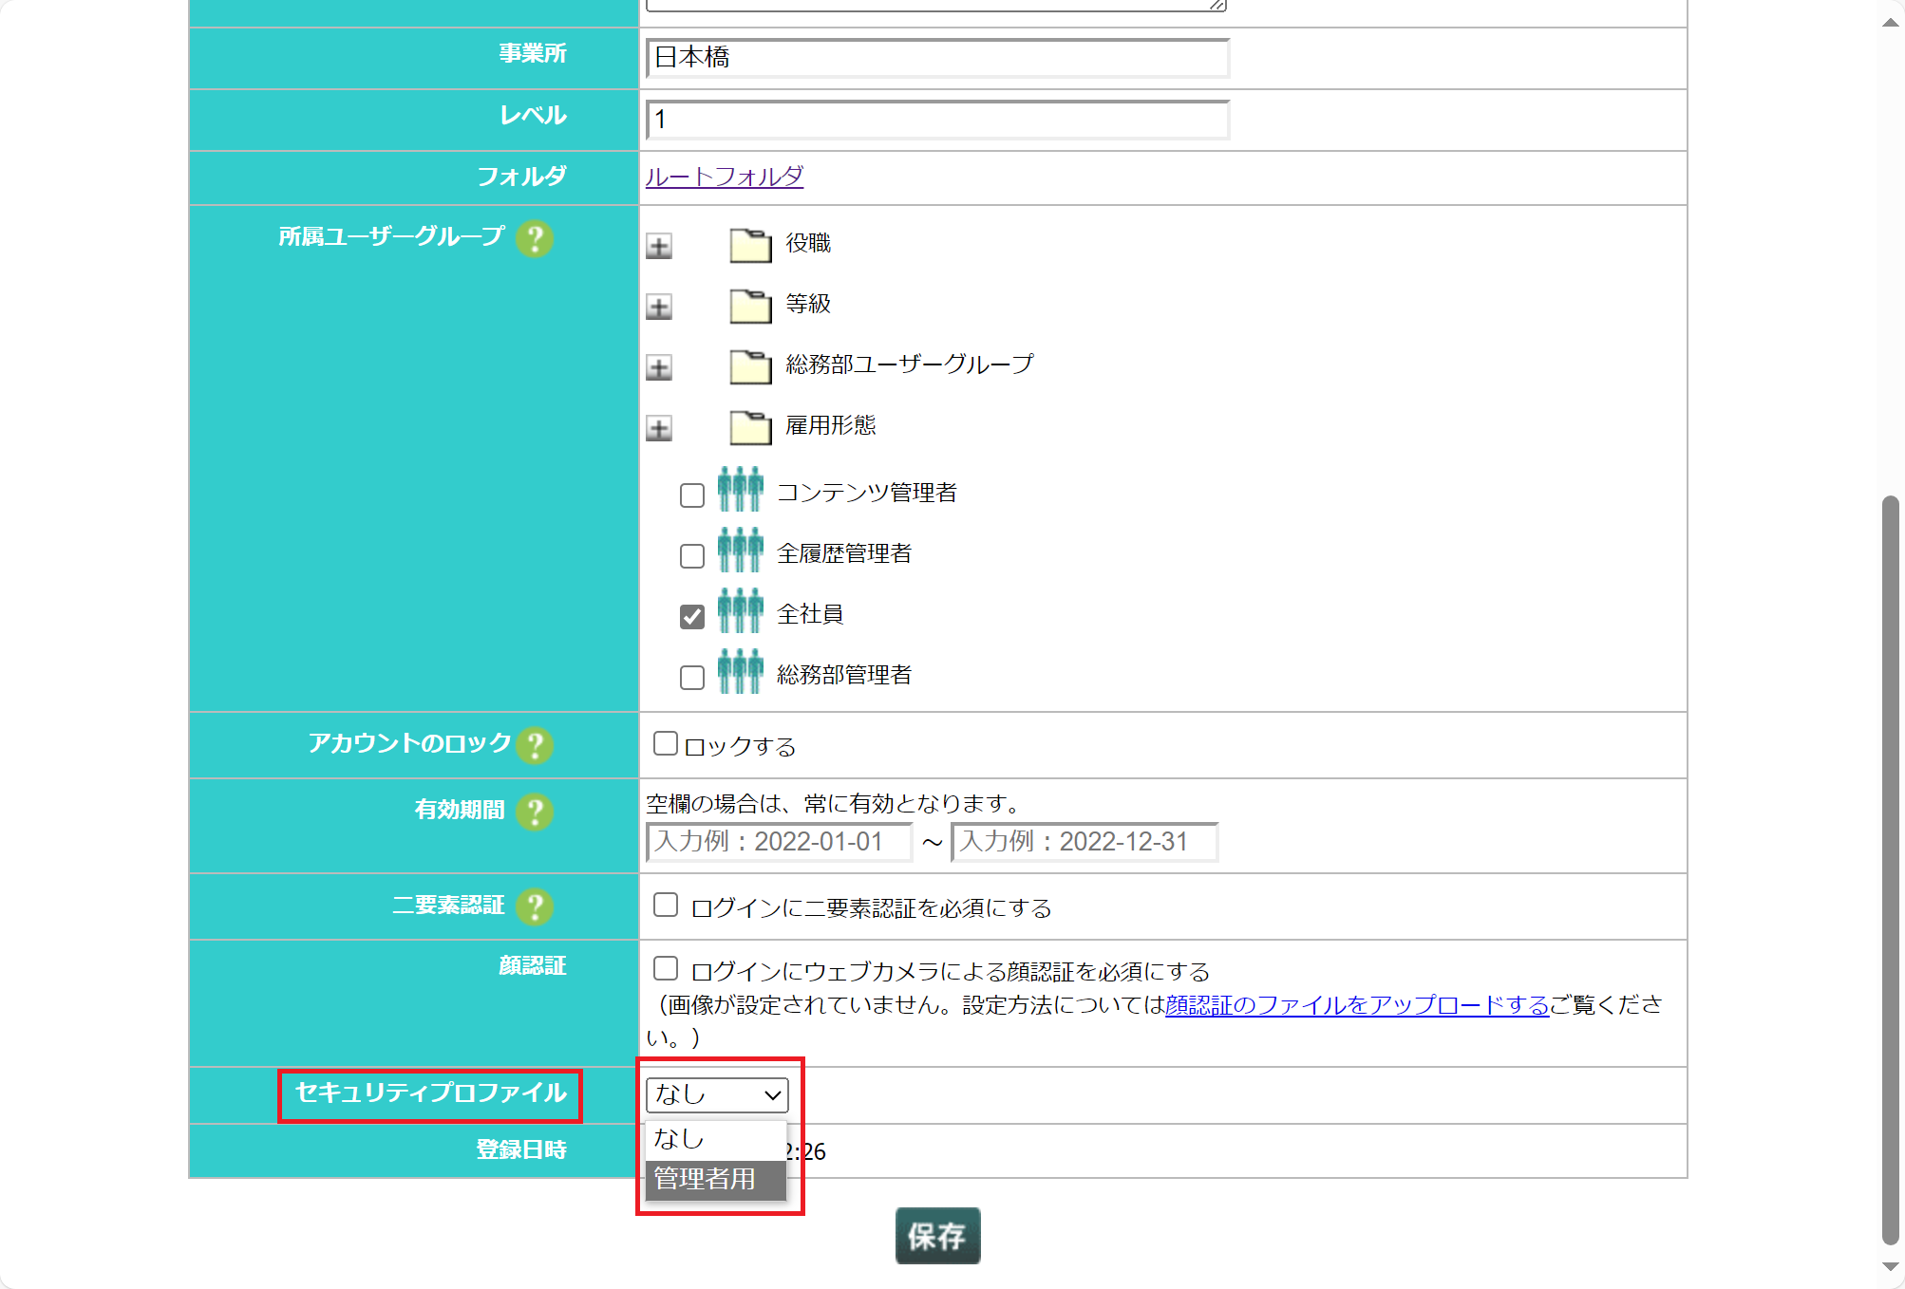Click the scrollbar down arrow

(x=1890, y=1267)
